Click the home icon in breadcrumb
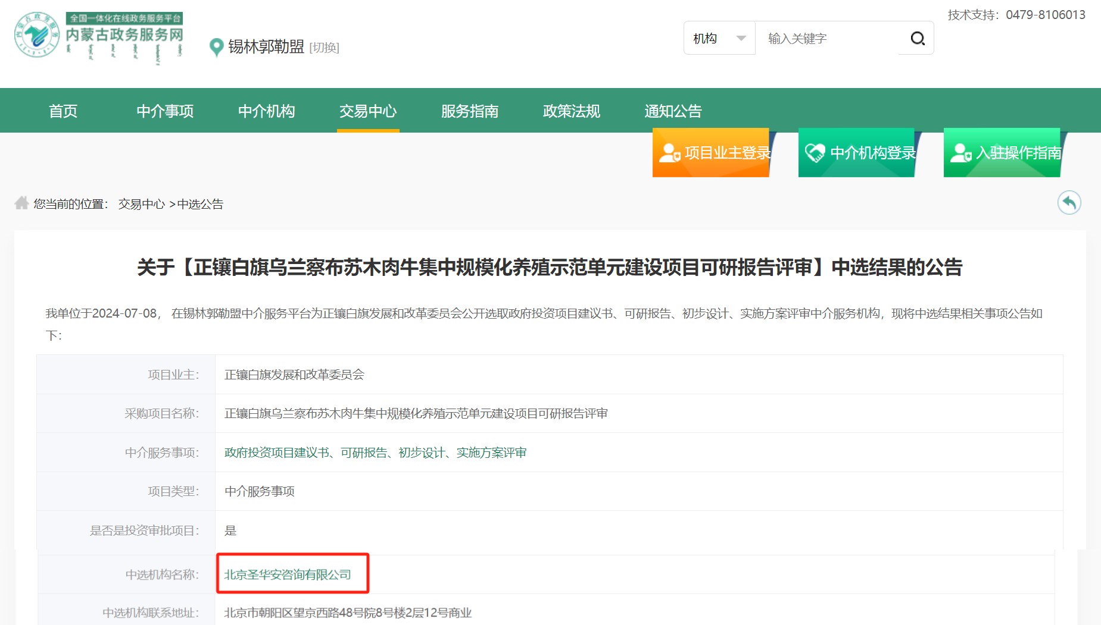Image resolution: width=1101 pixels, height=625 pixels. [x=21, y=203]
